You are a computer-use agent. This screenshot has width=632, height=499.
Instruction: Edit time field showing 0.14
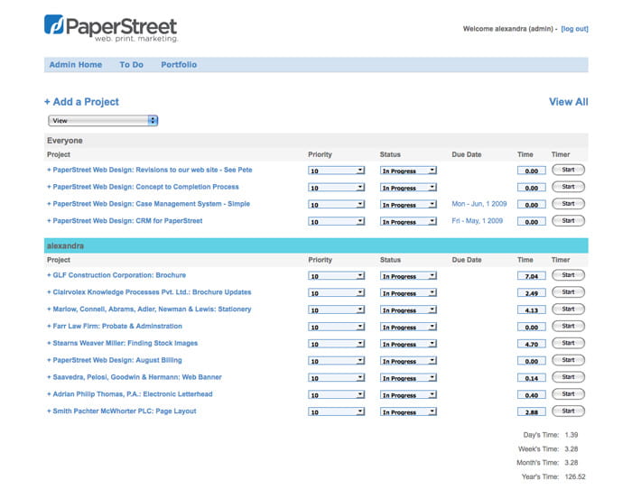click(x=531, y=378)
